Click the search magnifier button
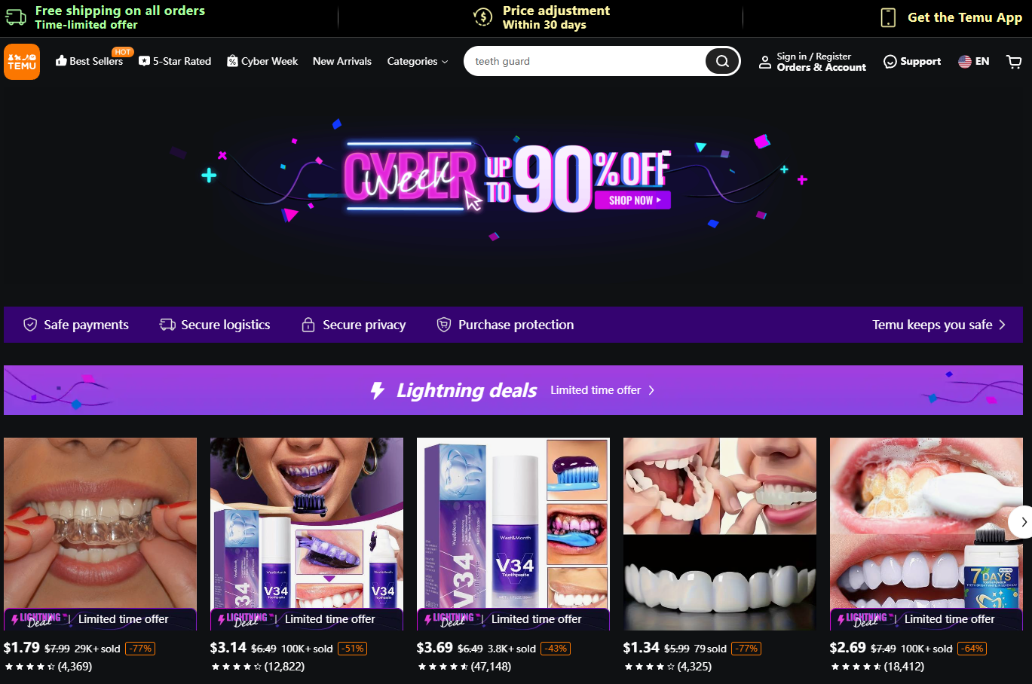This screenshot has height=684, width=1032. [x=722, y=61]
